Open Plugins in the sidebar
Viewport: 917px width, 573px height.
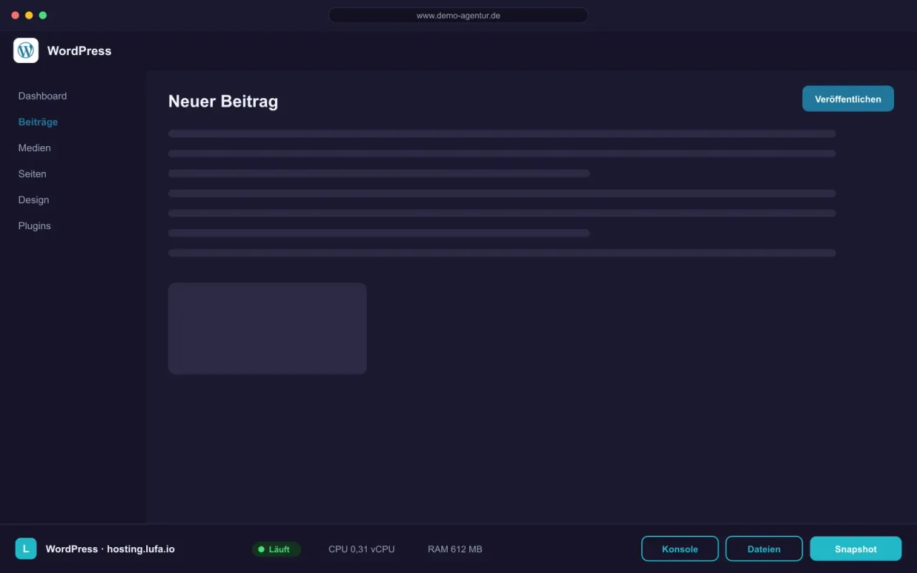click(34, 226)
